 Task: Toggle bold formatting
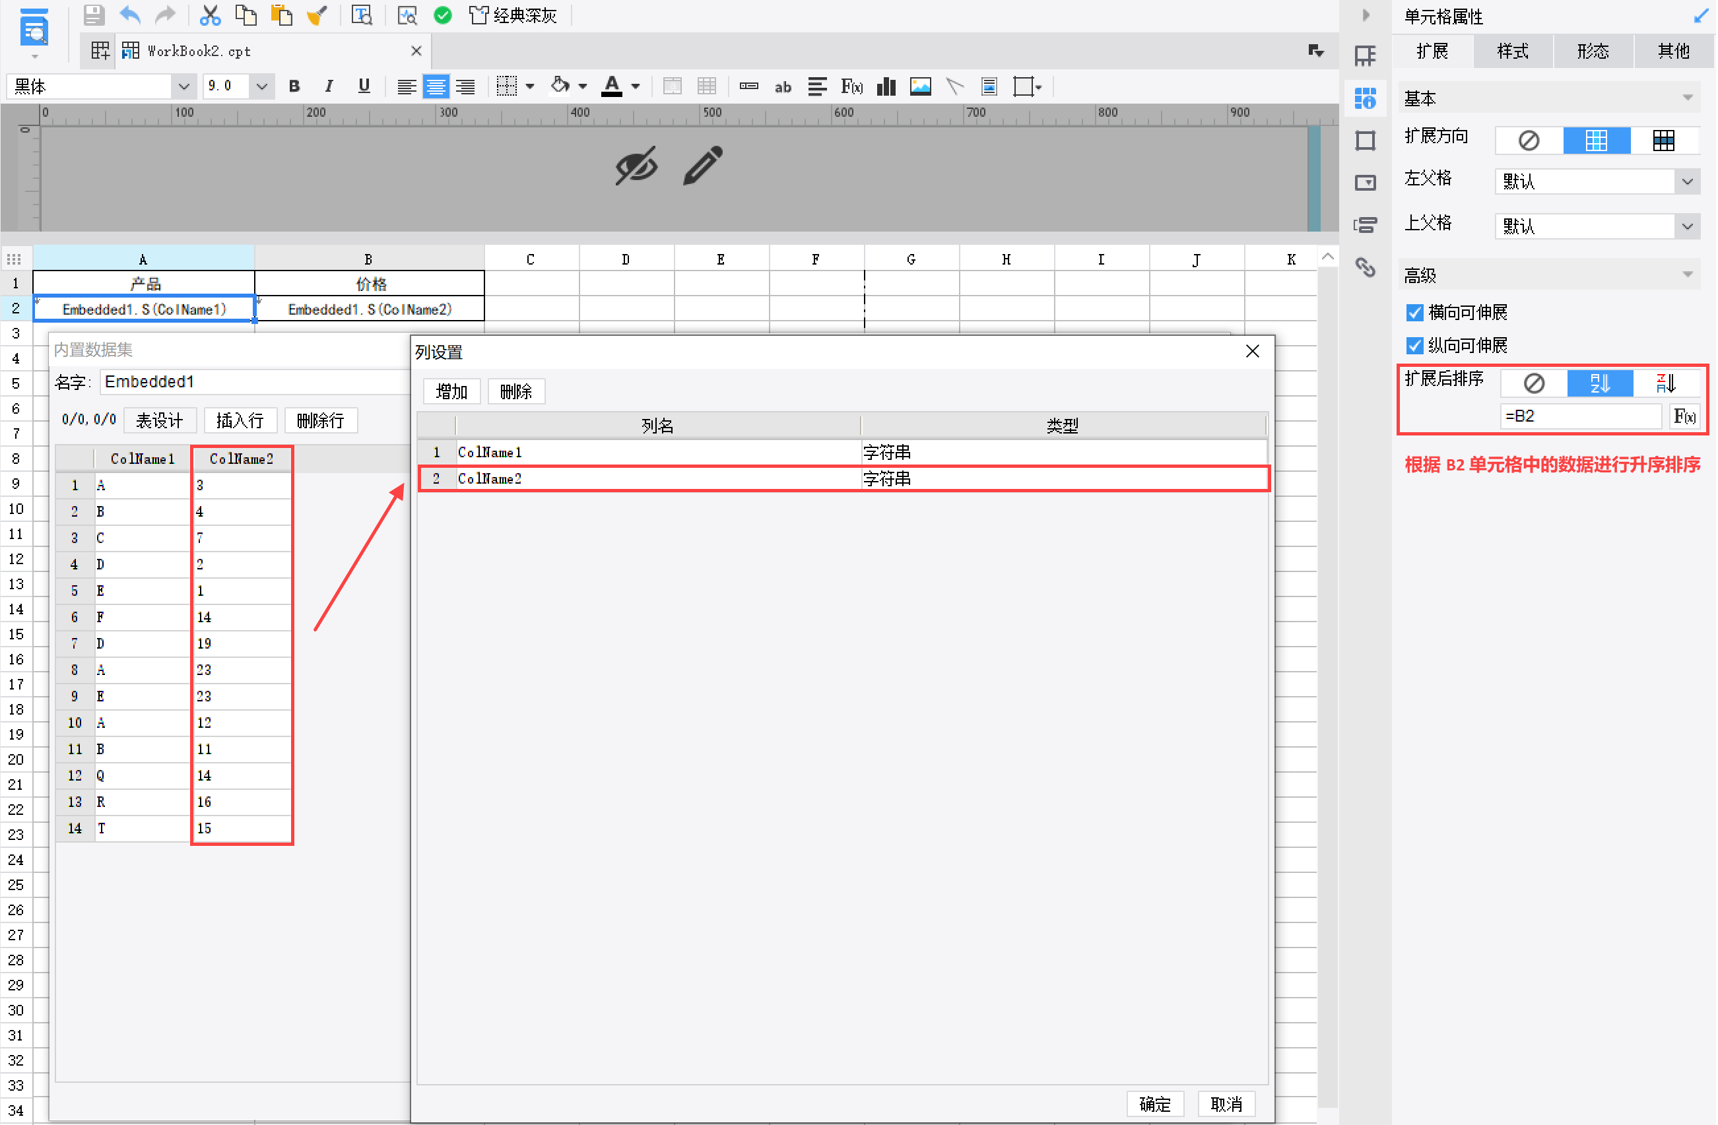click(294, 86)
